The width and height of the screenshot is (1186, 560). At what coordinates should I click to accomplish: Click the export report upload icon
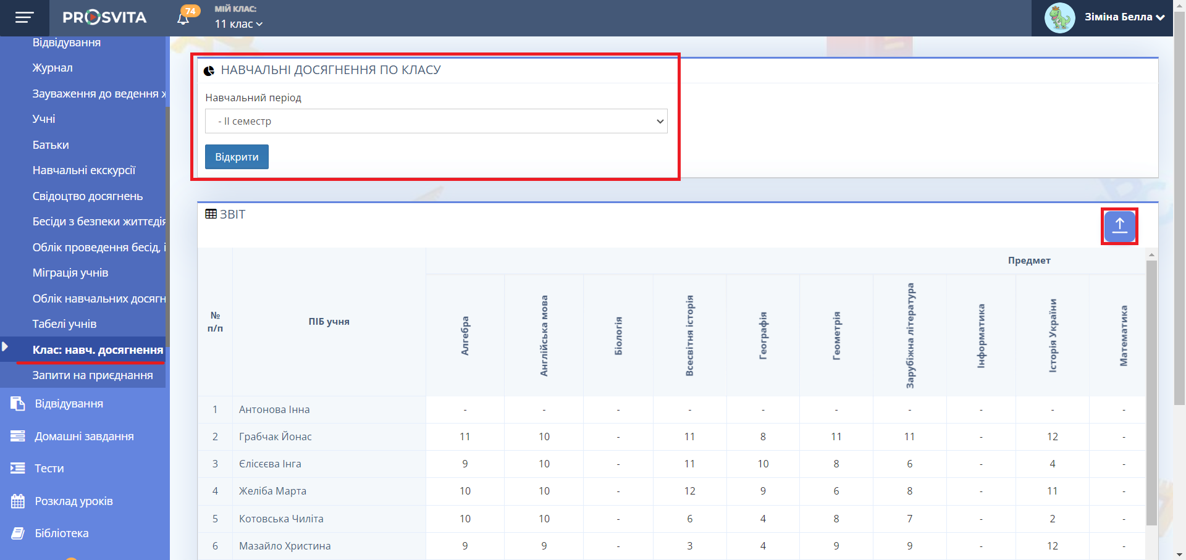[x=1119, y=226]
